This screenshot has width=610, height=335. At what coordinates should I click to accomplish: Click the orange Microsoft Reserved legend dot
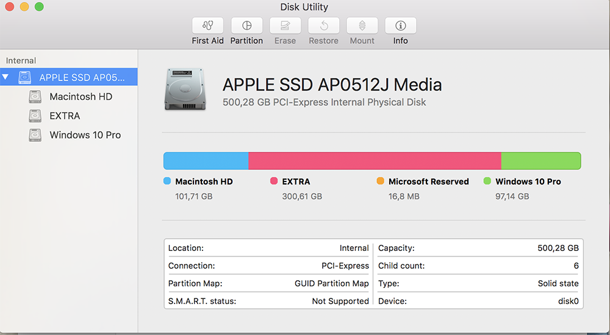coord(381,182)
